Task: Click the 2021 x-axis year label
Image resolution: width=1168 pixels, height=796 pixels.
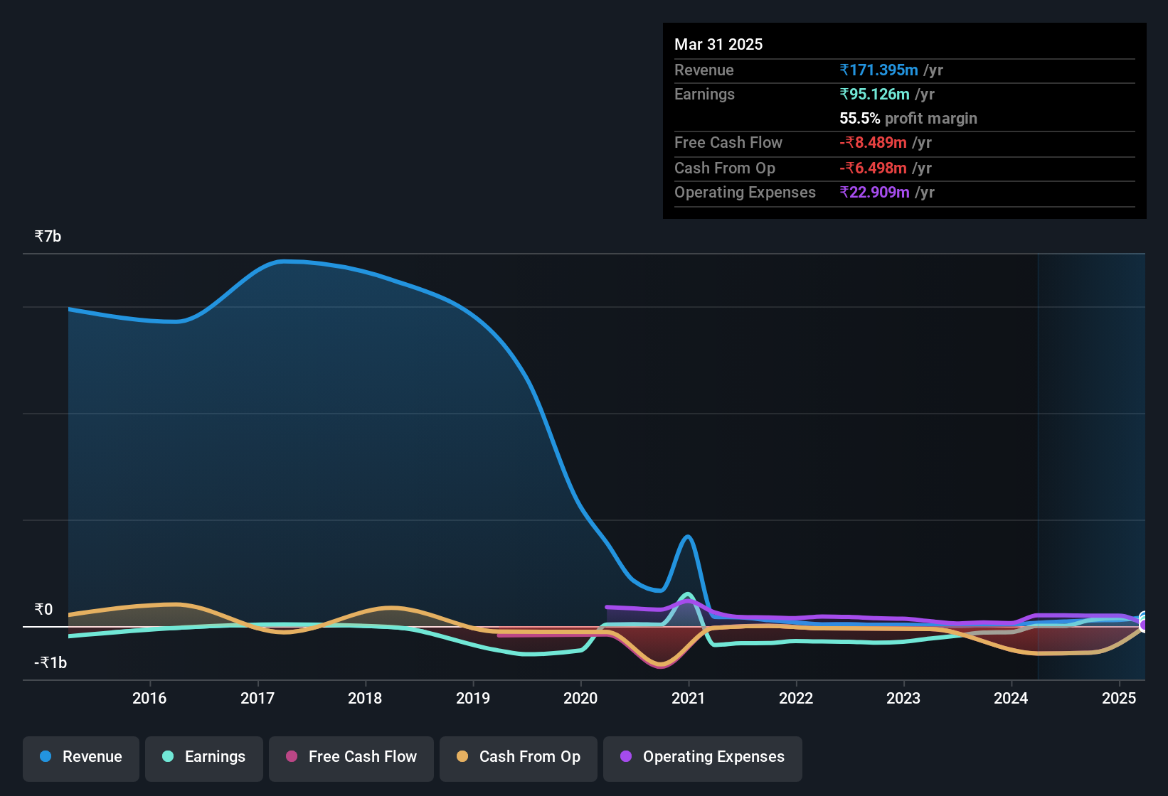Action: pos(689,698)
